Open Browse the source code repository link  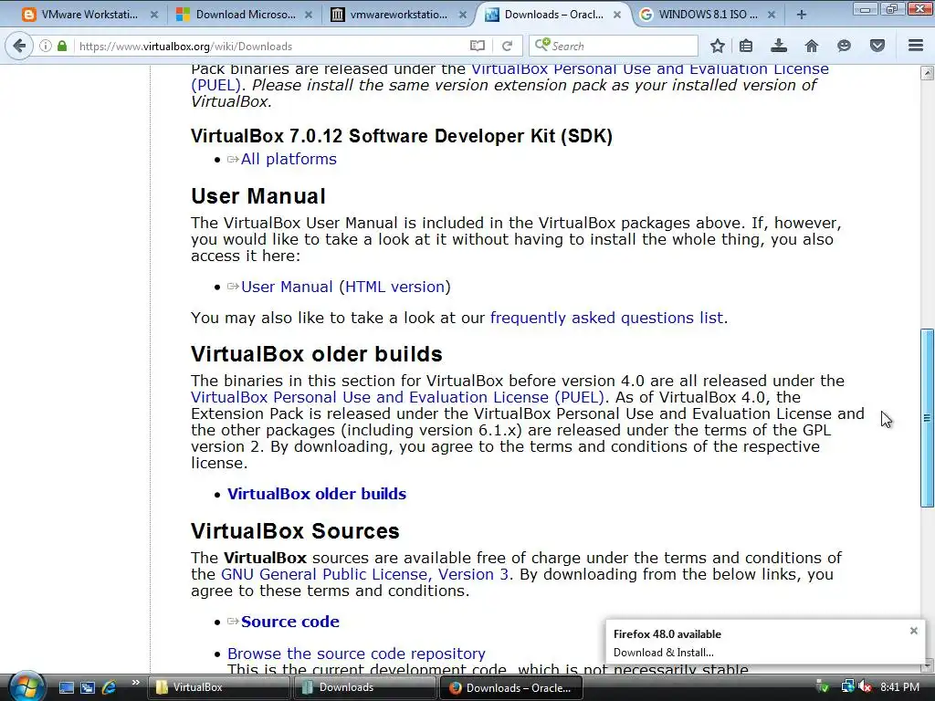[x=357, y=654]
